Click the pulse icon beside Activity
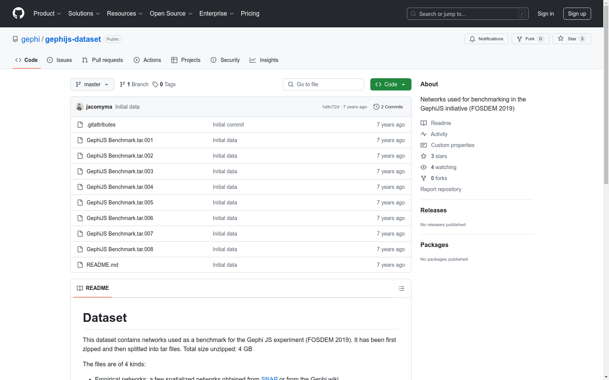The image size is (609, 380). coord(424,134)
